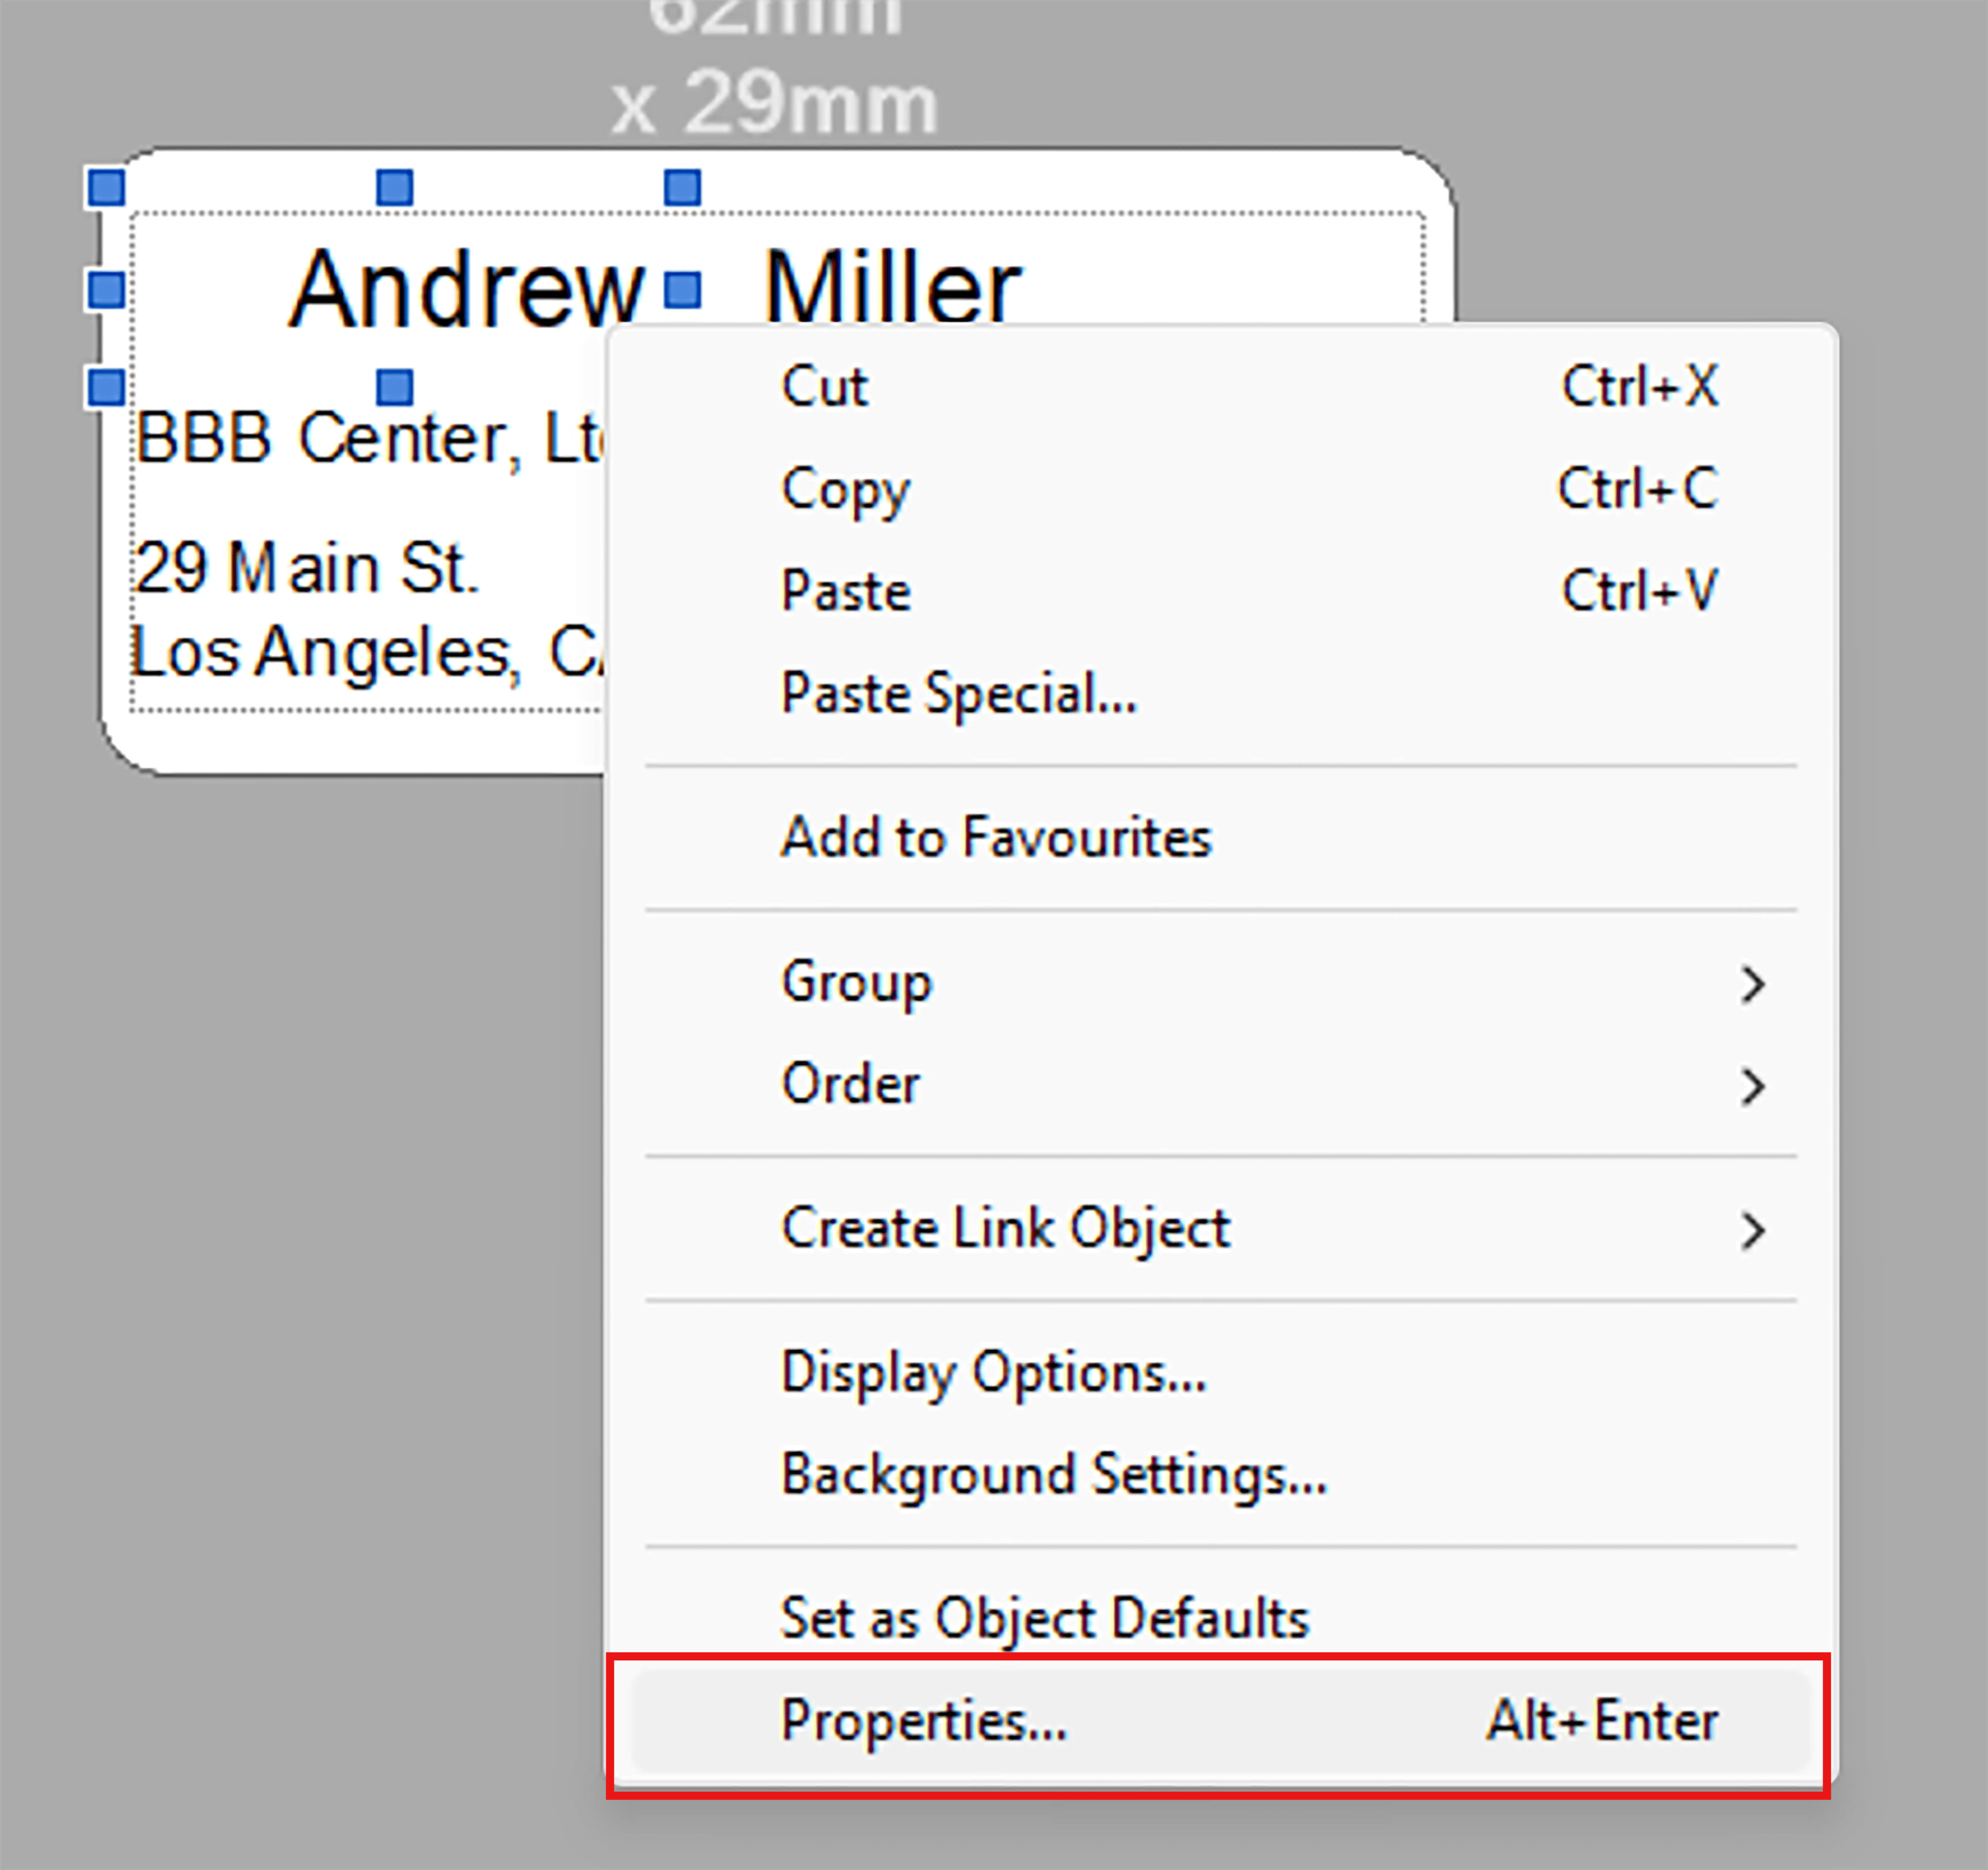Open Properties for the selected object
This screenshot has width=1988, height=1870.
pos(924,1721)
